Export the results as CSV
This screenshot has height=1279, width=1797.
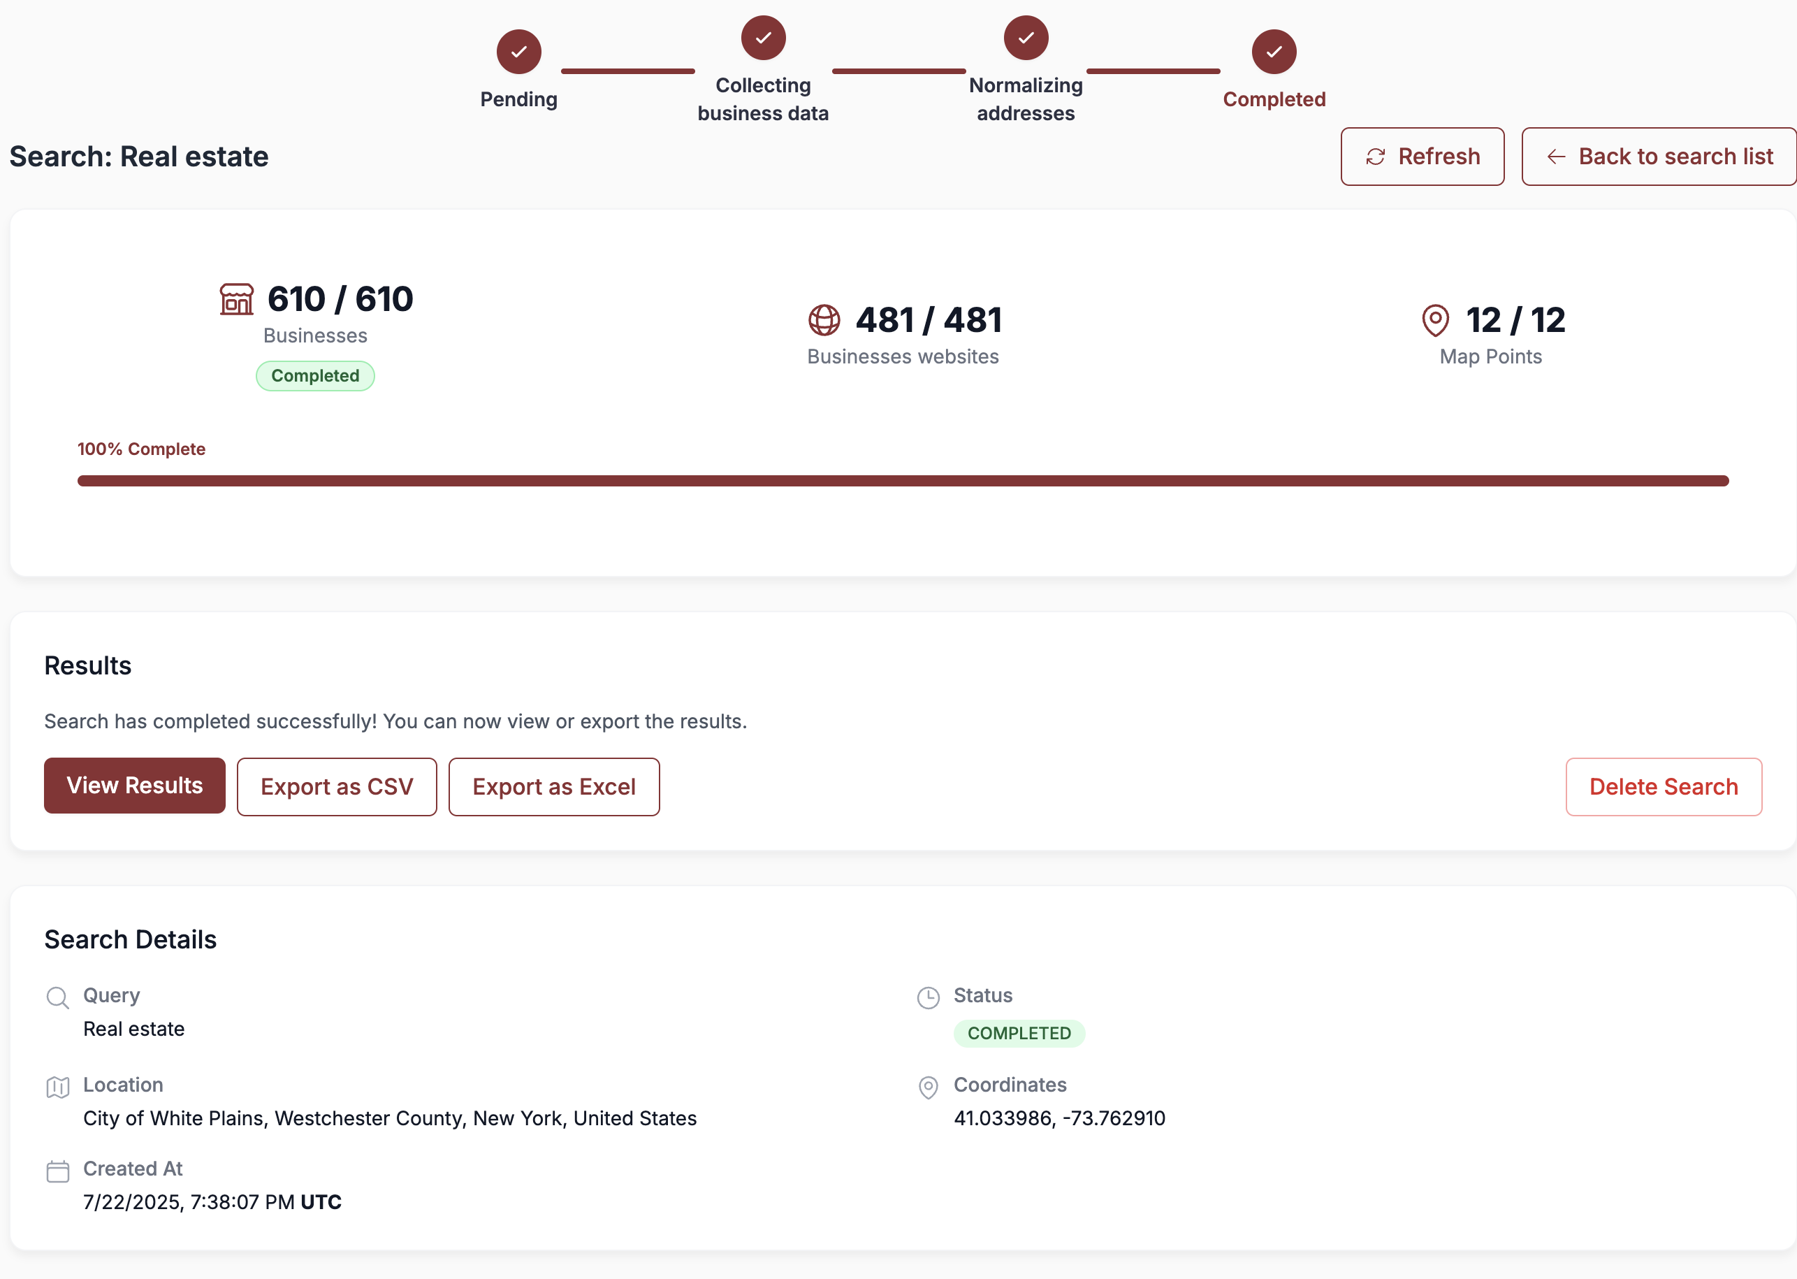pyautogui.click(x=336, y=787)
